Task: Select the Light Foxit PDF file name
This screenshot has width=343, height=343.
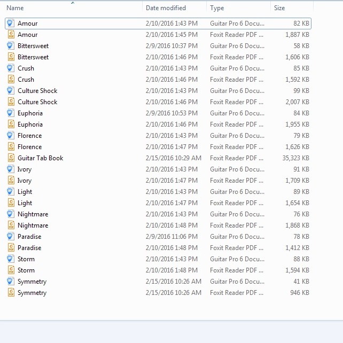Action: pyautogui.click(x=25, y=203)
